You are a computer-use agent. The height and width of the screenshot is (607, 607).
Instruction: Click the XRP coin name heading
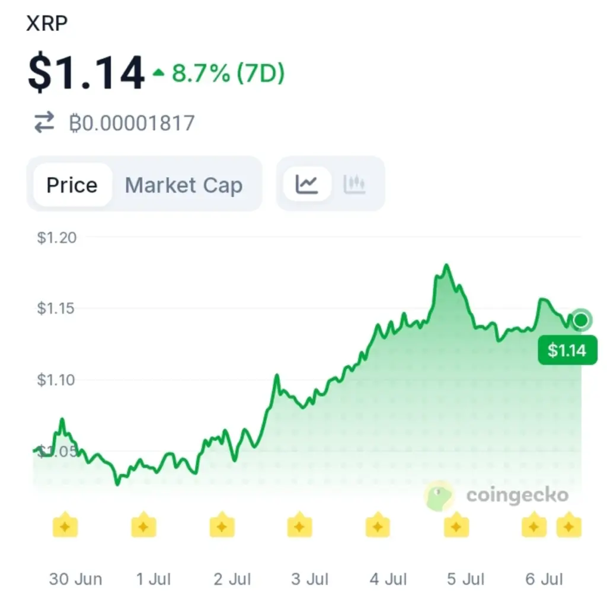point(47,23)
